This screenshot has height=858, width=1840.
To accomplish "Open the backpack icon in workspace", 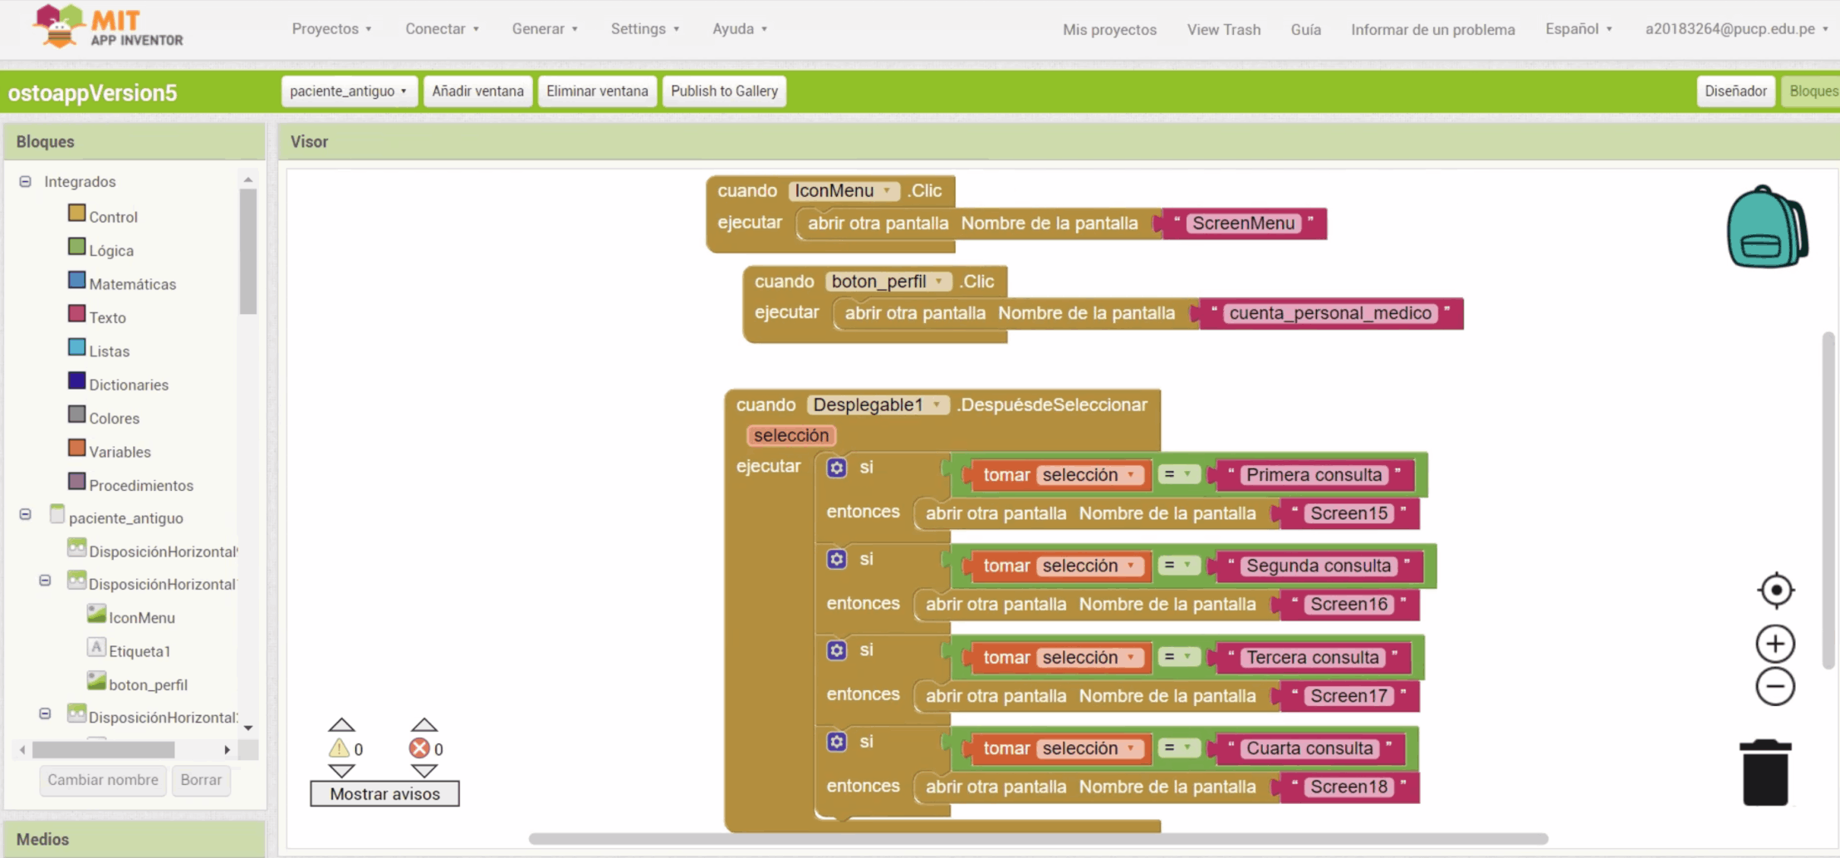I will (x=1767, y=227).
